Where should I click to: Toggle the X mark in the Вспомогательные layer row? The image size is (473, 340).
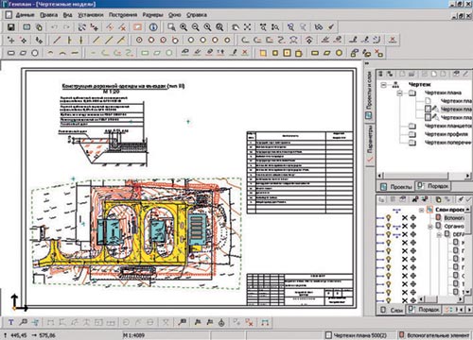[x=405, y=217]
